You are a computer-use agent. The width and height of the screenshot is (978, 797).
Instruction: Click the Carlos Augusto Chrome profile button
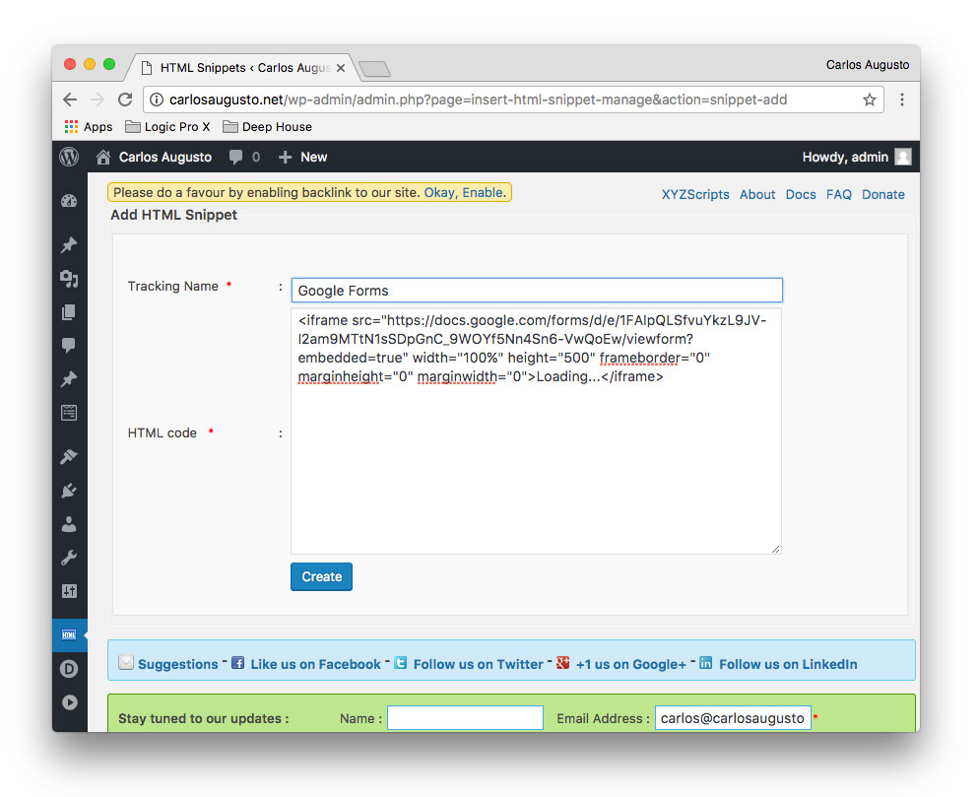(868, 65)
